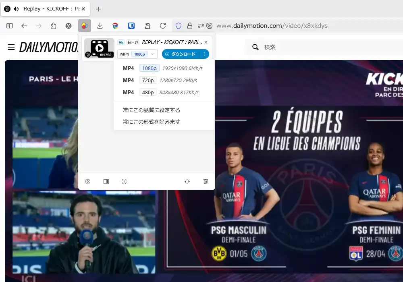Screen dimensions: 403x282
Task: Click the Hls badge on media entry
Action: coord(121,42)
